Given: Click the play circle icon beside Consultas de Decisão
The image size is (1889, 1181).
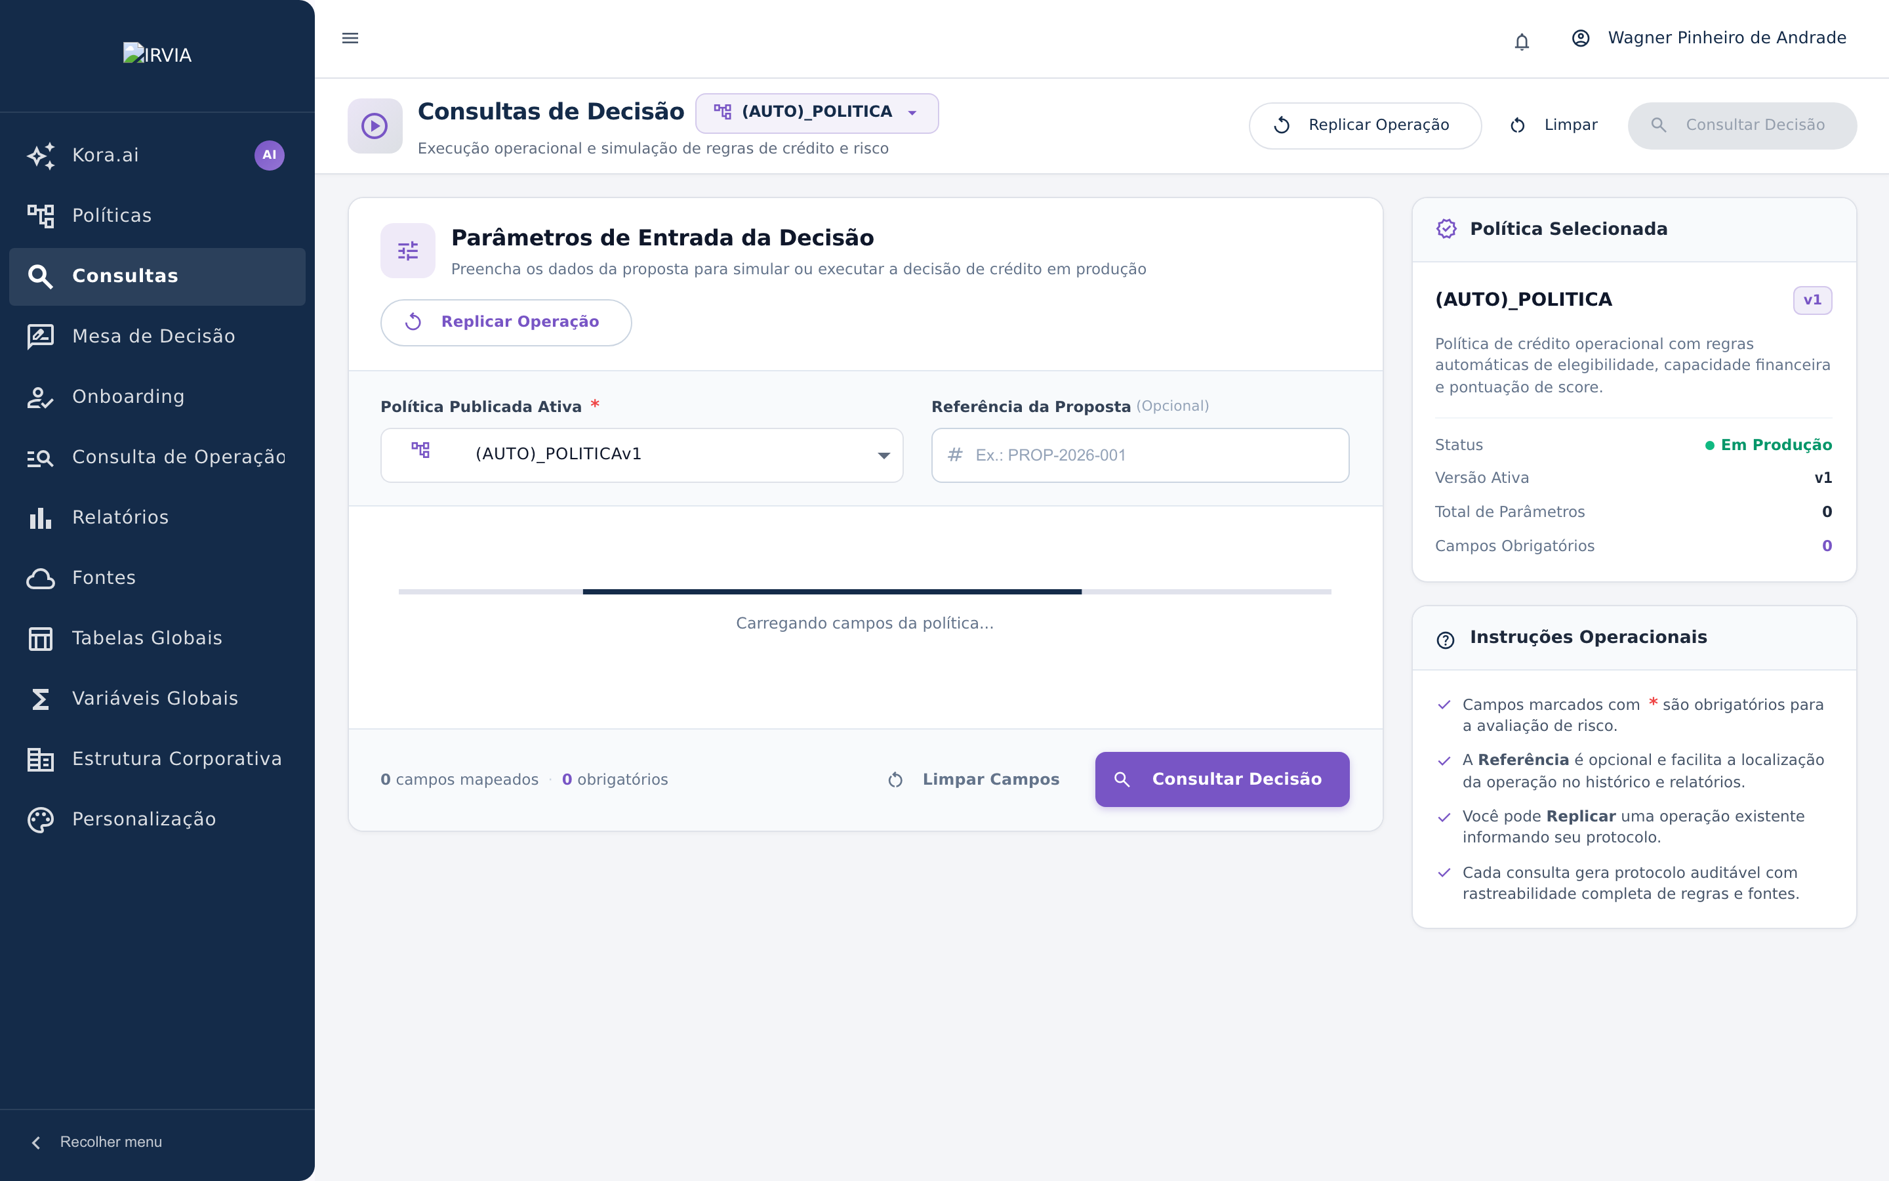Looking at the screenshot, I should tap(375, 126).
